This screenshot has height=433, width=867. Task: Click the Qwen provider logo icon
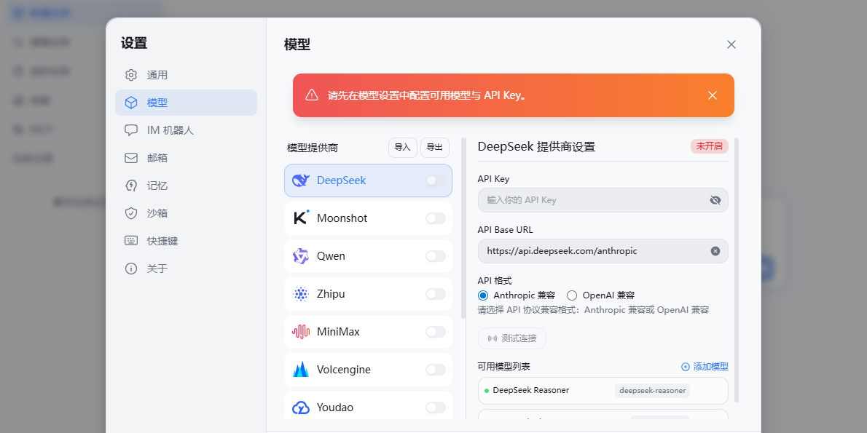301,256
